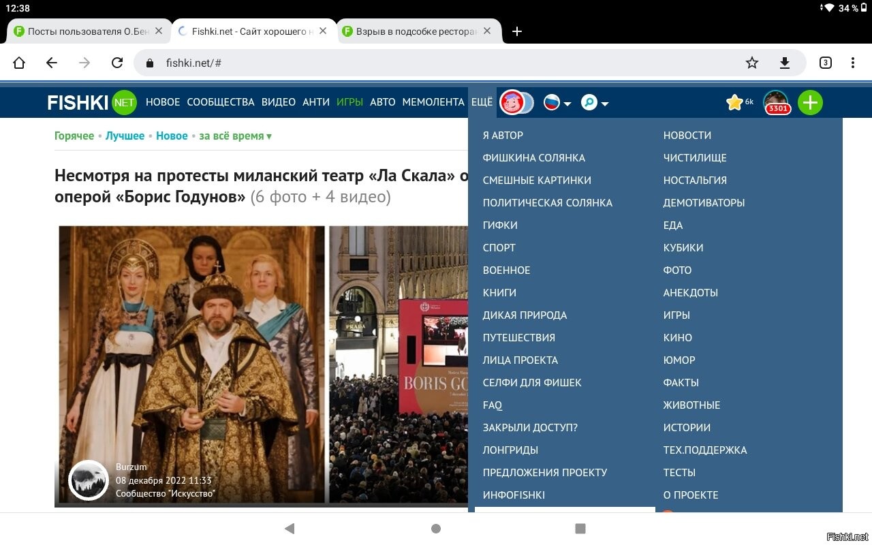This screenshot has width=872, height=545.
Task: Open new browser tab with plus button
Action: 517,31
